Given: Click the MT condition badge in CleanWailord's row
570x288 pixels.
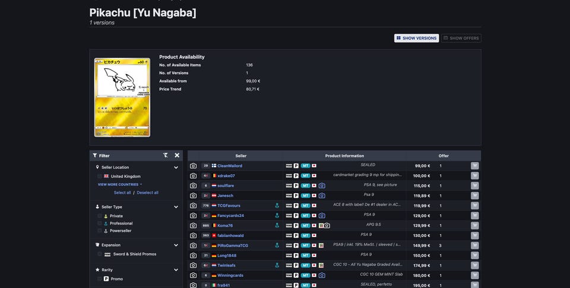Looking at the screenshot, I should [x=306, y=166].
